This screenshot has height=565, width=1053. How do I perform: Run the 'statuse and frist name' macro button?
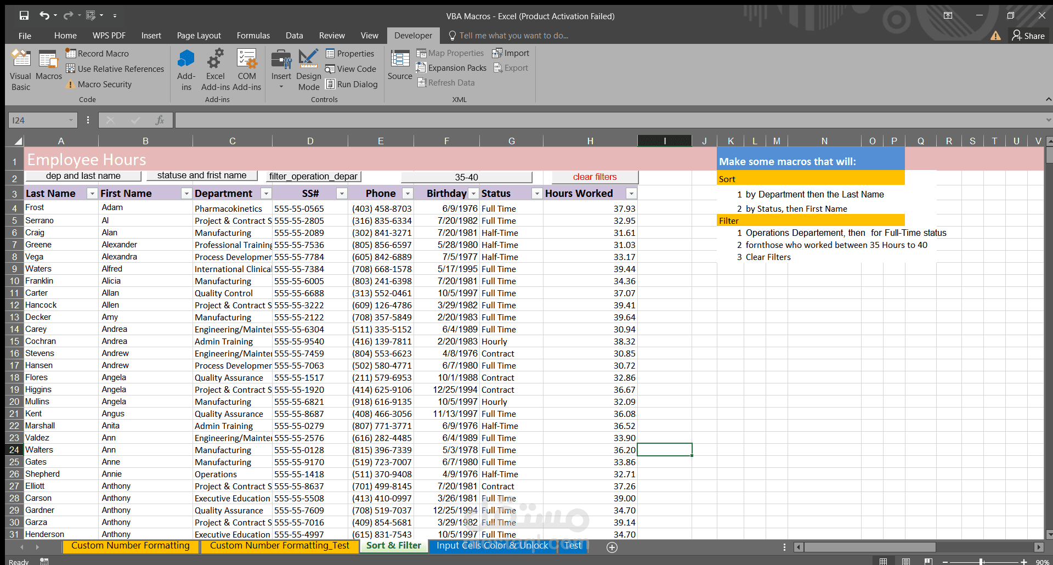click(202, 176)
